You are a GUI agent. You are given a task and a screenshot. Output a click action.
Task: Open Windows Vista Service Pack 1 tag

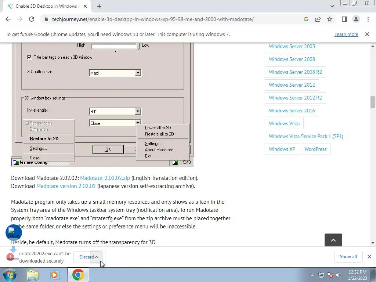(x=306, y=137)
